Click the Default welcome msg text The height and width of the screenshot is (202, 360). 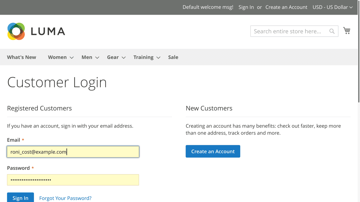(208, 7)
